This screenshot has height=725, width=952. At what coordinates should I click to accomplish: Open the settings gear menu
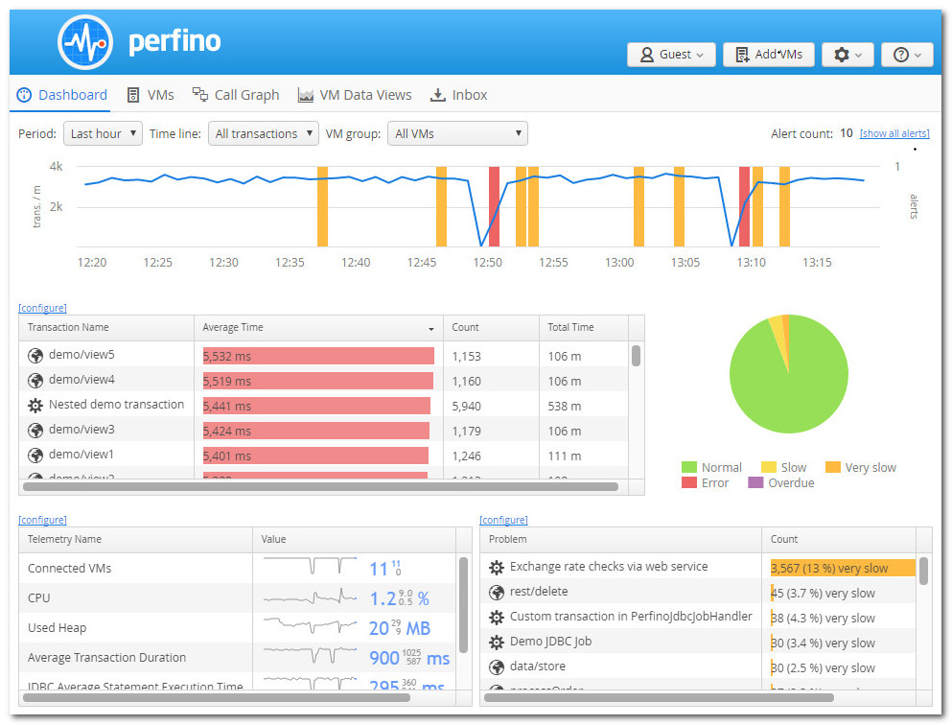click(848, 55)
